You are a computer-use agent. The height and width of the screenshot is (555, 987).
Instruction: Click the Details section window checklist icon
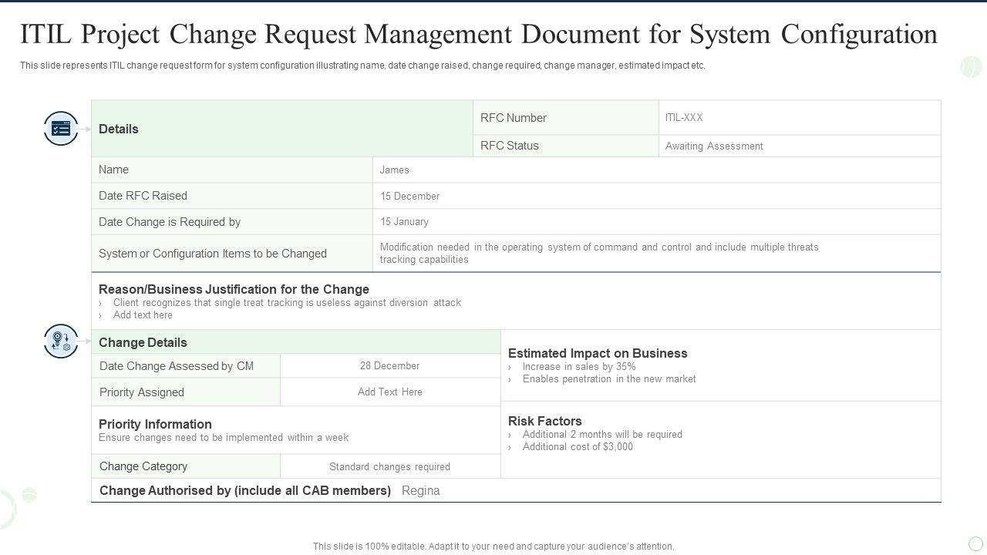pyautogui.click(x=61, y=129)
